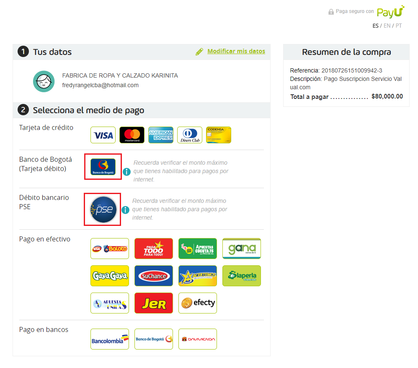Show info tooltip beside PSE option

click(x=125, y=210)
